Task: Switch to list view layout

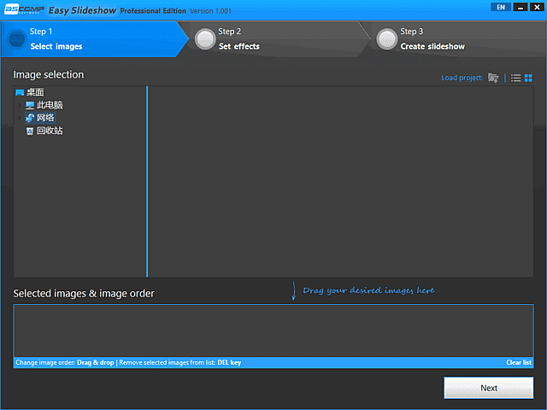Action: click(516, 78)
